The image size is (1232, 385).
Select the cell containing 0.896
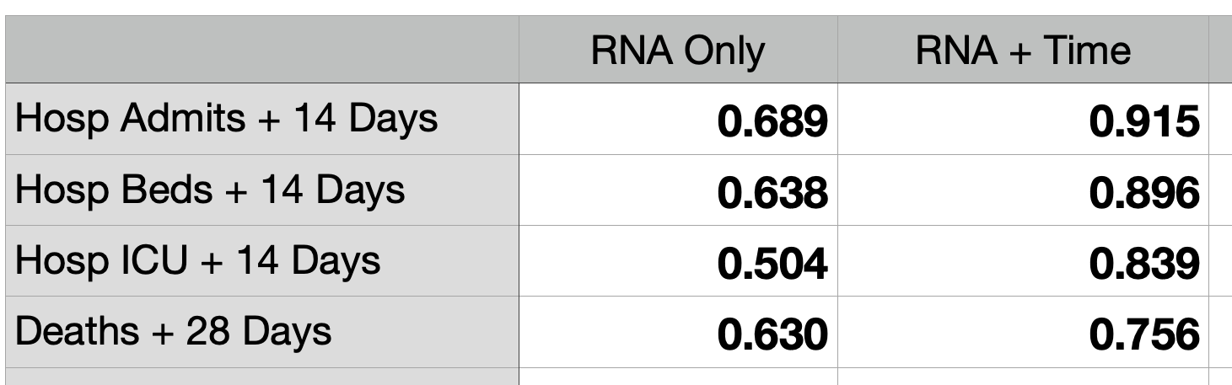(1023, 190)
